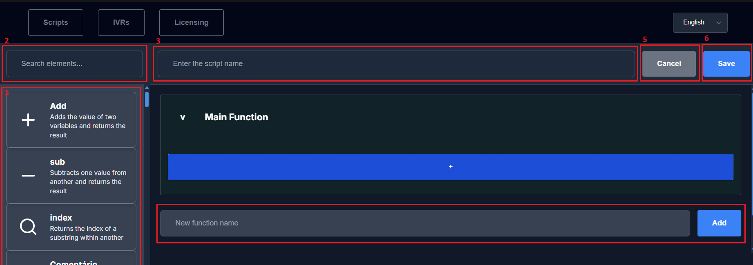Image resolution: width=753 pixels, height=265 pixels.
Task: Open the Scripts tab
Action: (56, 22)
